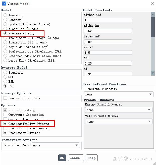Close the Viscous Model dialog
Image resolution: width=156 pixels, height=165 pixels.
tap(152, 4)
